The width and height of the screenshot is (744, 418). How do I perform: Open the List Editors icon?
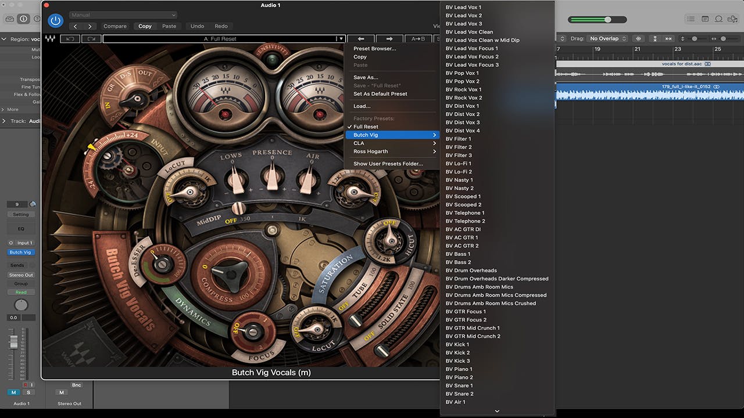pyautogui.click(x=691, y=19)
